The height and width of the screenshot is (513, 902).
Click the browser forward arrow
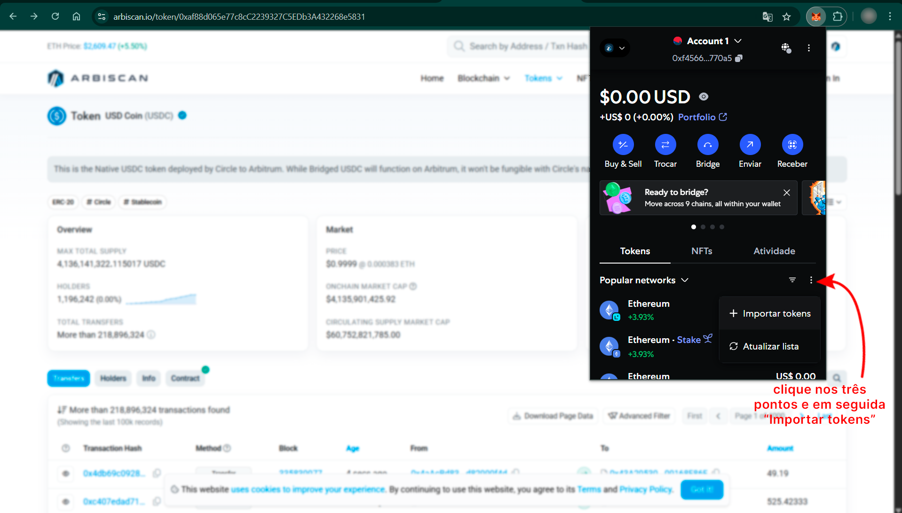[x=34, y=16]
